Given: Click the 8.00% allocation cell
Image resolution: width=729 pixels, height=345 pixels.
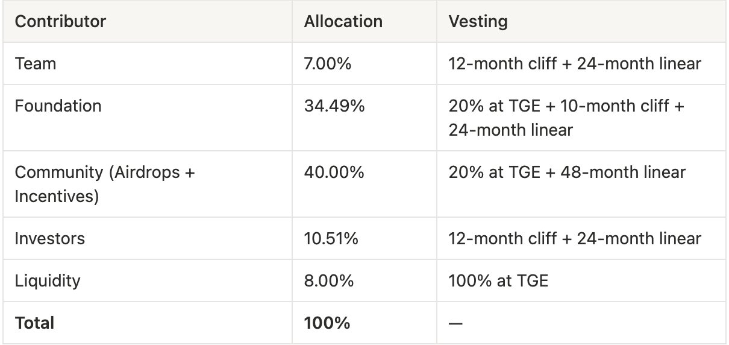Looking at the screenshot, I should [x=328, y=281].
